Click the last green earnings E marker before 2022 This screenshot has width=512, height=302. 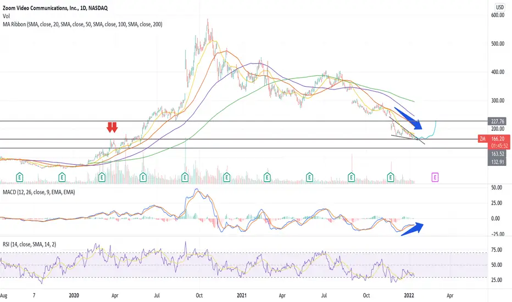pyautogui.click(x=391, y=177)
